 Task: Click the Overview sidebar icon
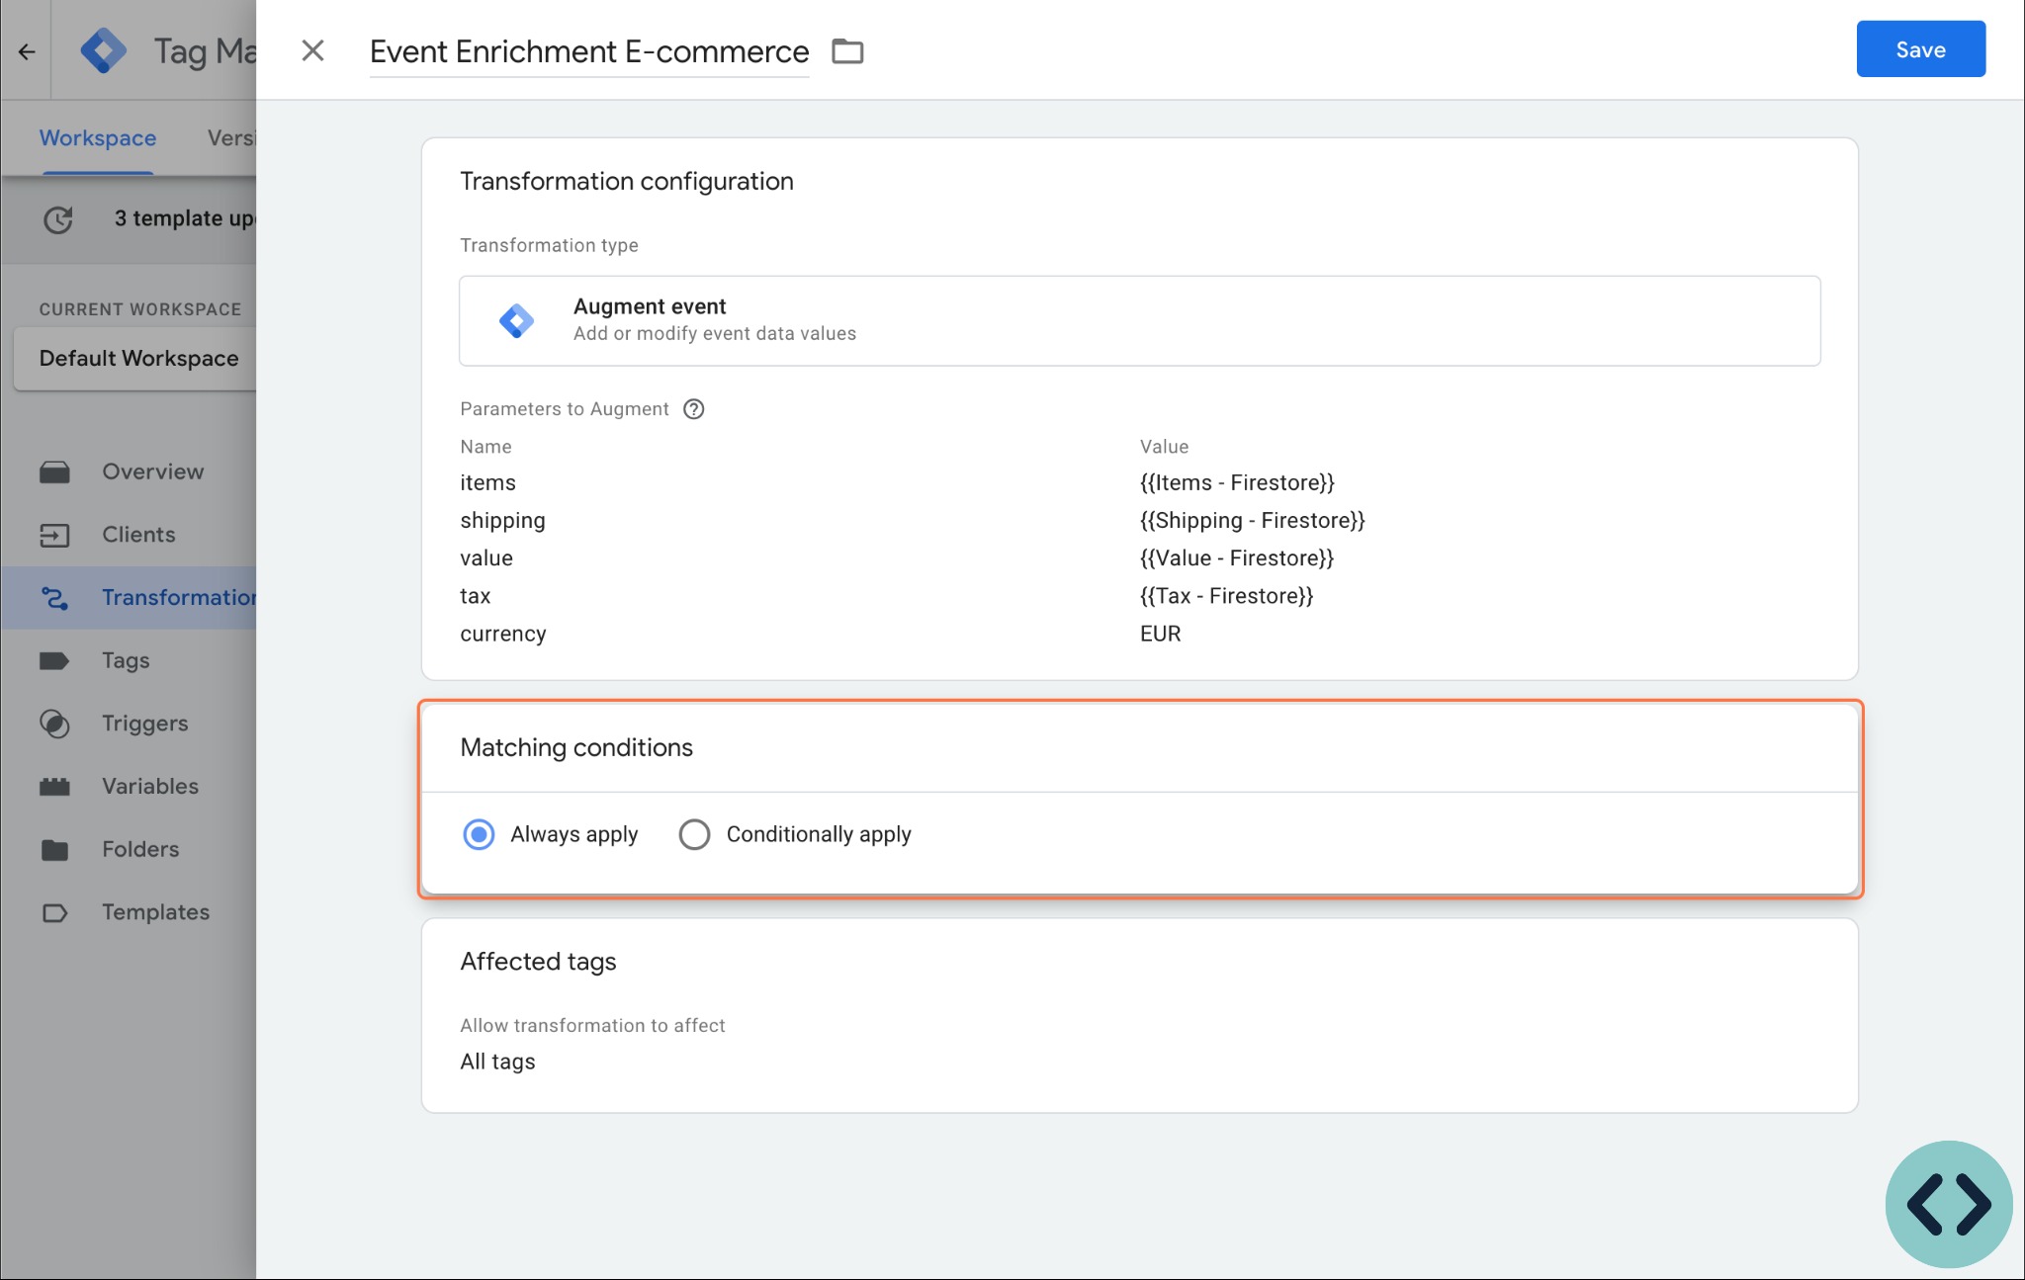(54, 472)
